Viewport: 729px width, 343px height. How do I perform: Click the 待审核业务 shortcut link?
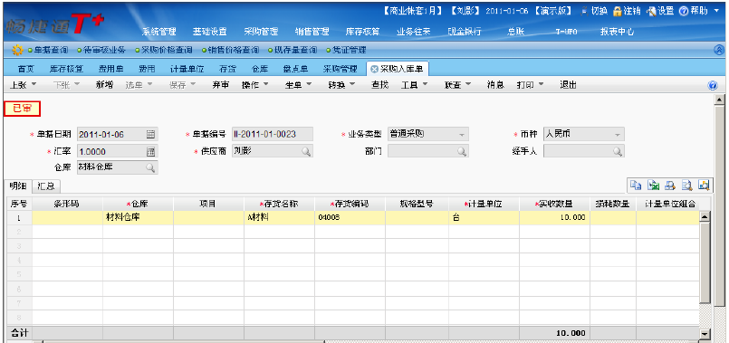point(104,50)
